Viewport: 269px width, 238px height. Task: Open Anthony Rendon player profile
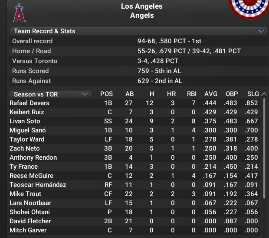(x=33, y=158)
